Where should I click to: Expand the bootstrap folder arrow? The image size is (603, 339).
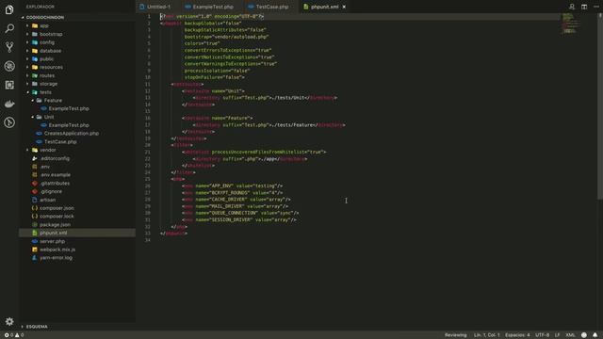[27, 34]
